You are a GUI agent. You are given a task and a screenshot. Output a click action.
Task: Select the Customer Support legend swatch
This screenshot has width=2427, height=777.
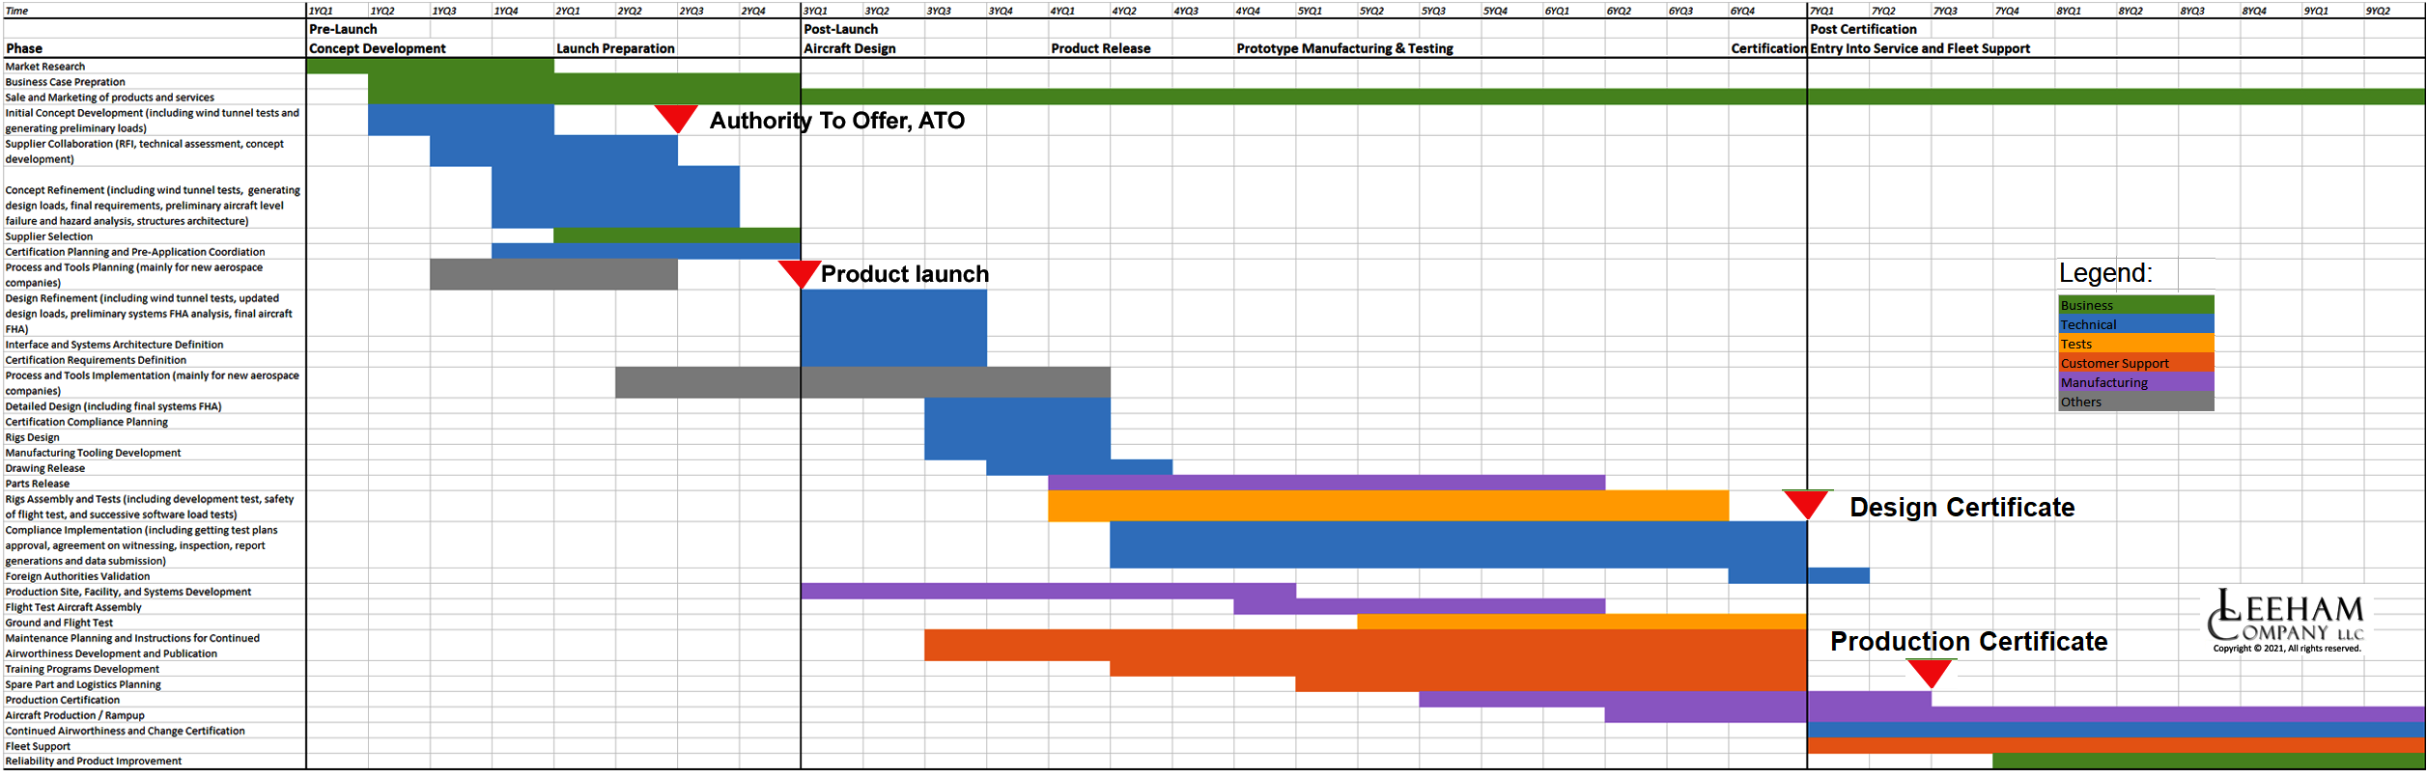point(2135,363)
